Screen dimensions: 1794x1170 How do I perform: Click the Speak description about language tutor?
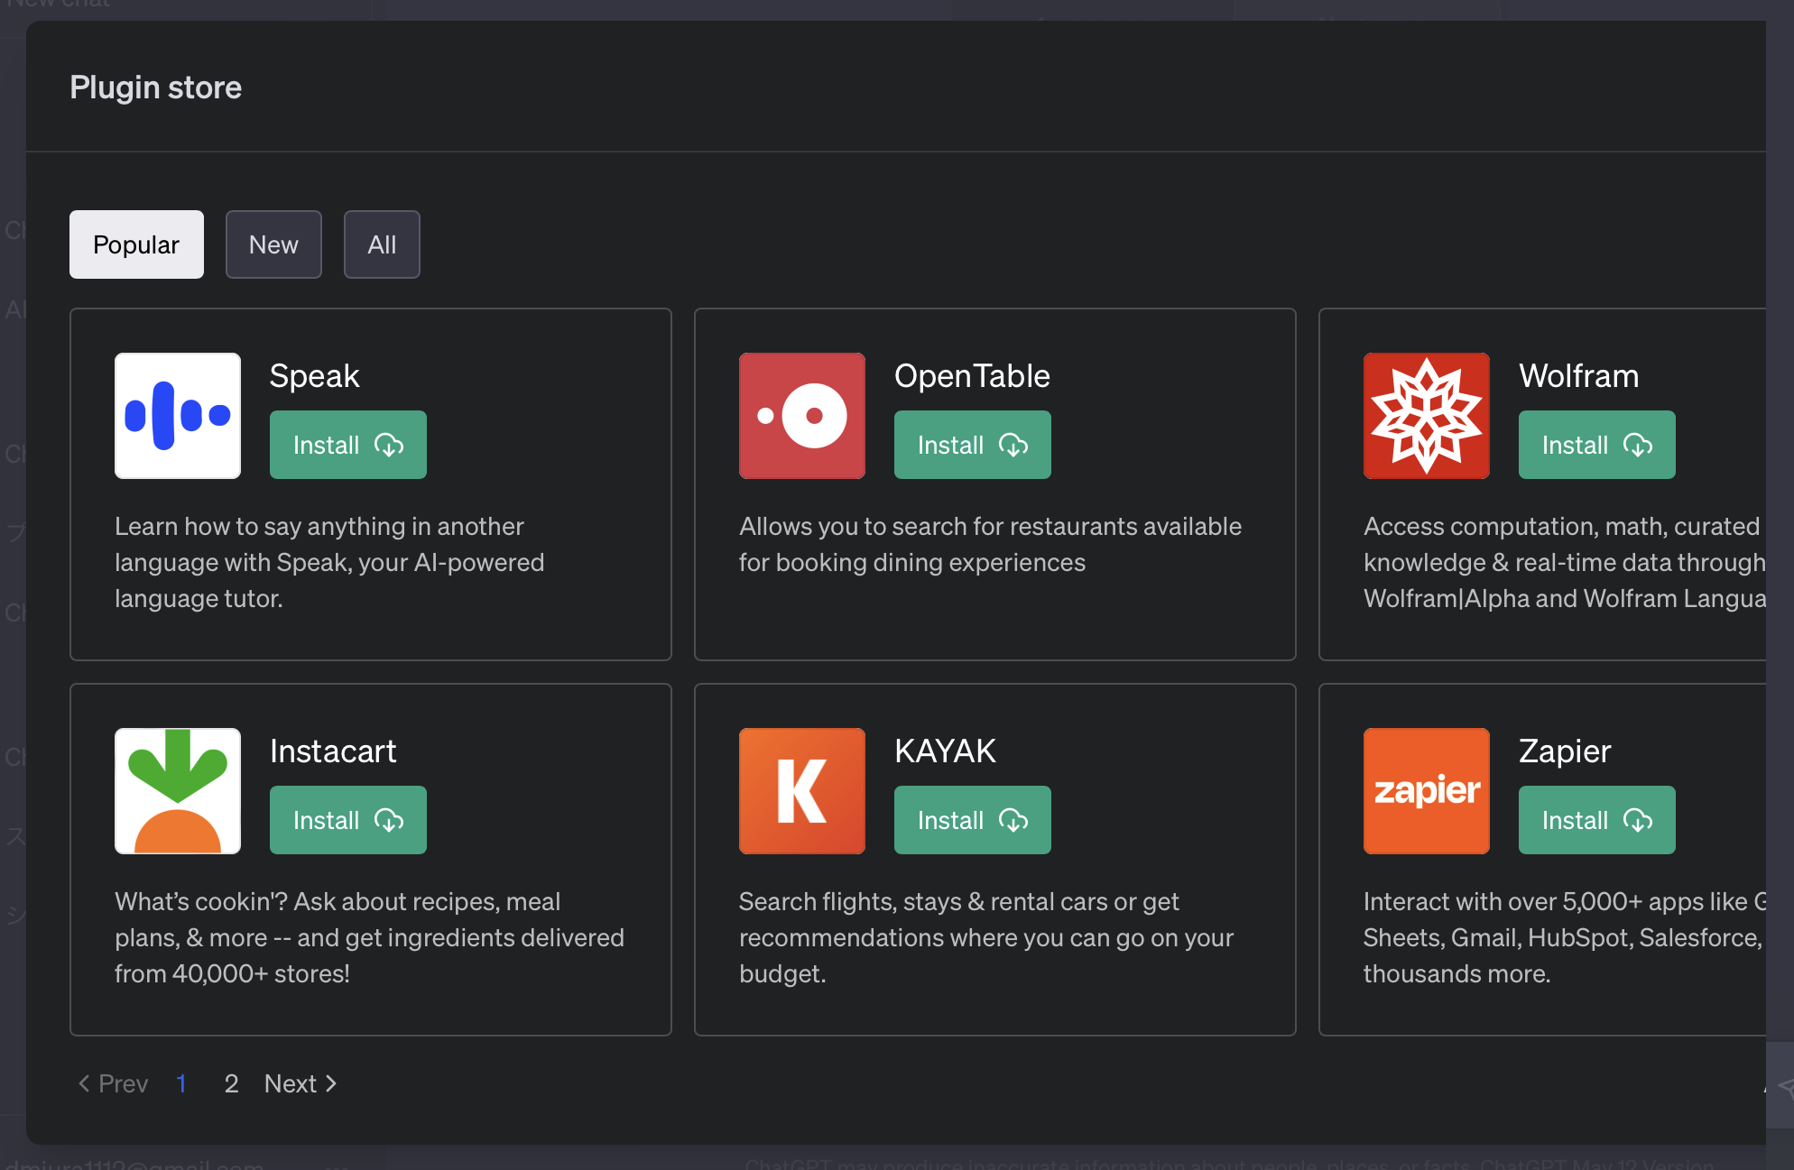pos(329,562)
